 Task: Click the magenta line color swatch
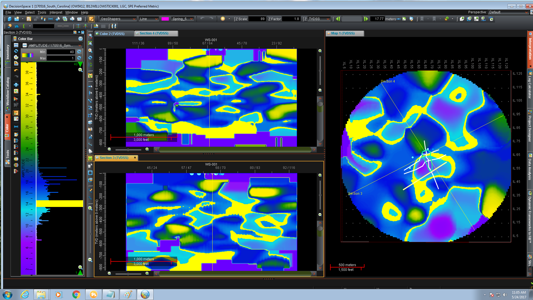pyautogui.click(x=165, y=19)
